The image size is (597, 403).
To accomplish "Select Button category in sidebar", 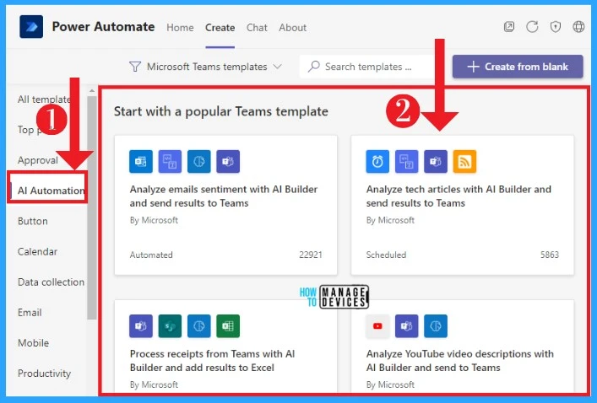I will (33, 221).
